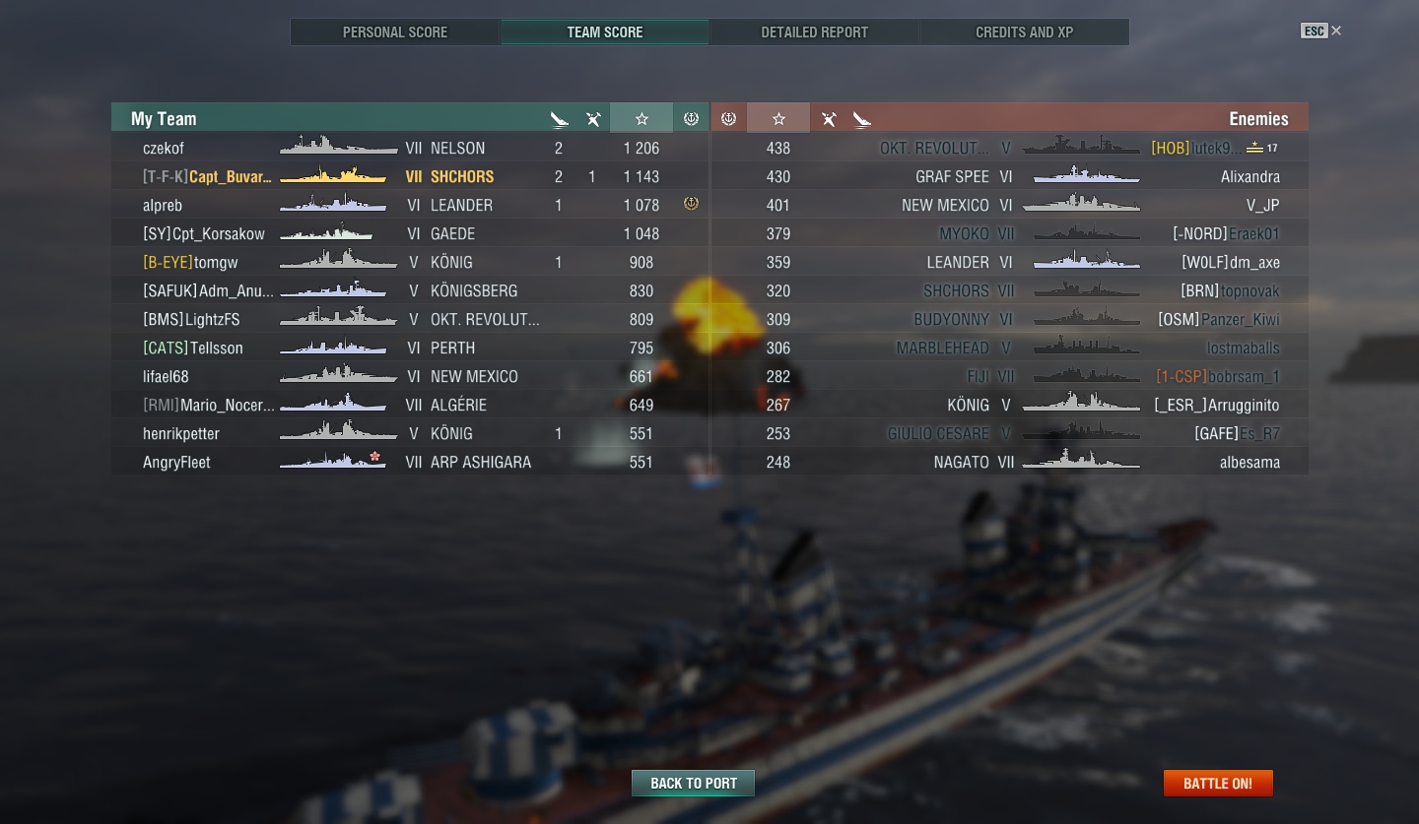The image size is (1419, 824).
Task: Click AngryFleet's ARP Ashigara ship silhouette
Action: point(333,460)
